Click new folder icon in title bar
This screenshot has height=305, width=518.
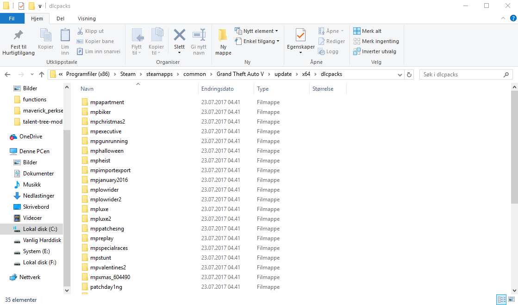coord(32,6)
